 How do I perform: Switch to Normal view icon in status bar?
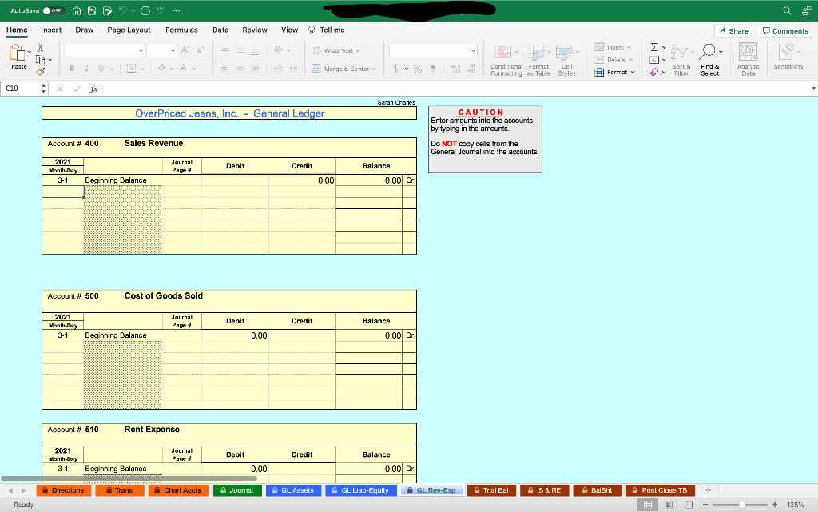pos(648,505)
